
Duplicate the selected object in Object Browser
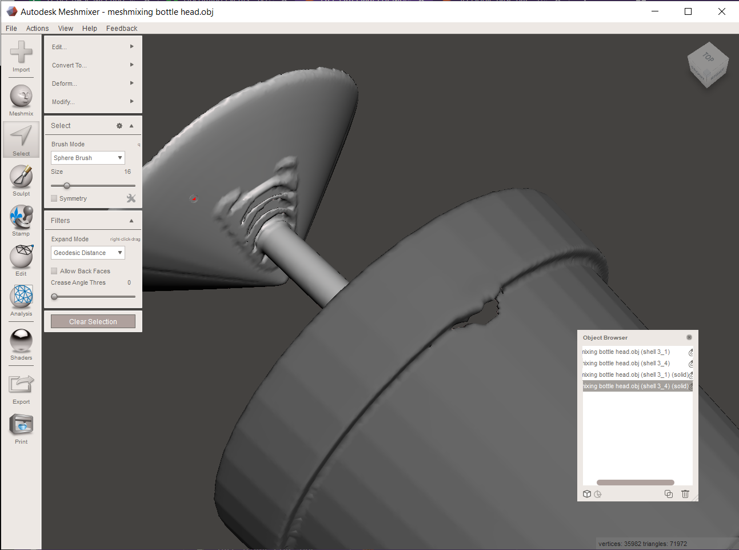(x=669, y=493)
